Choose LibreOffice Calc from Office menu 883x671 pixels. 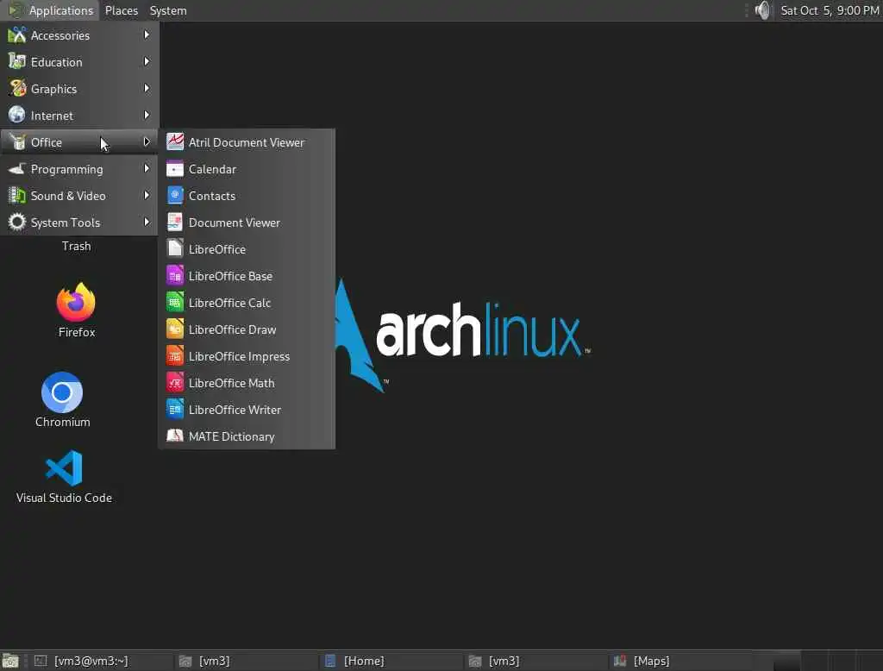[247, 303]
